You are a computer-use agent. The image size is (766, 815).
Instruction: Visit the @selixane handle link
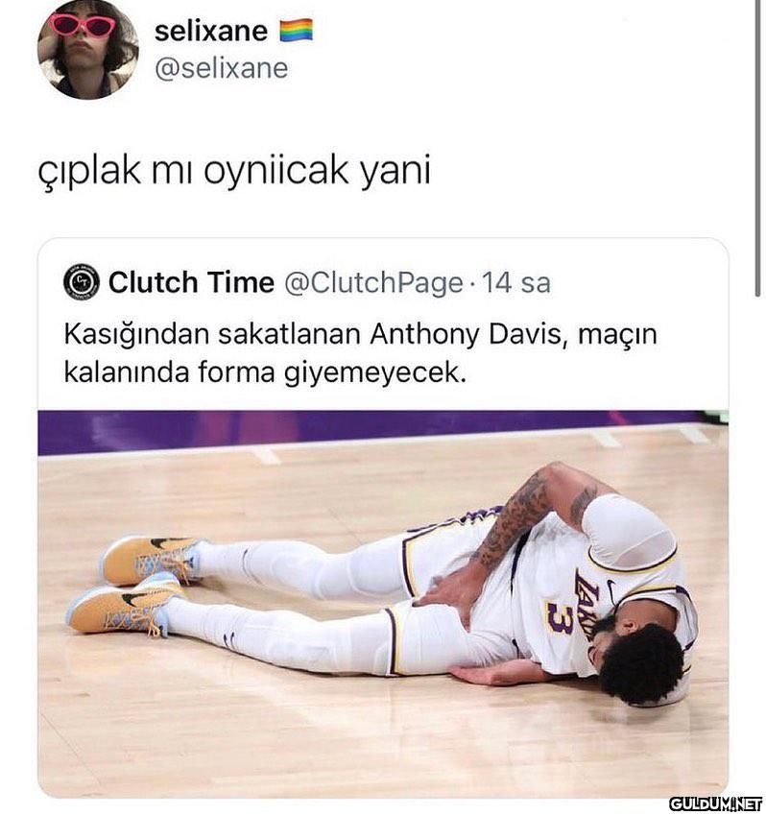point(222,68)
